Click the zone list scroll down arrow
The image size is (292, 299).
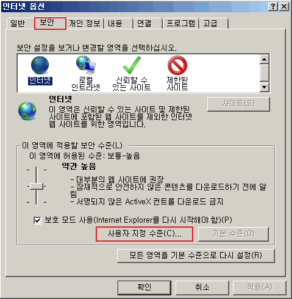(x=265, y=87)
